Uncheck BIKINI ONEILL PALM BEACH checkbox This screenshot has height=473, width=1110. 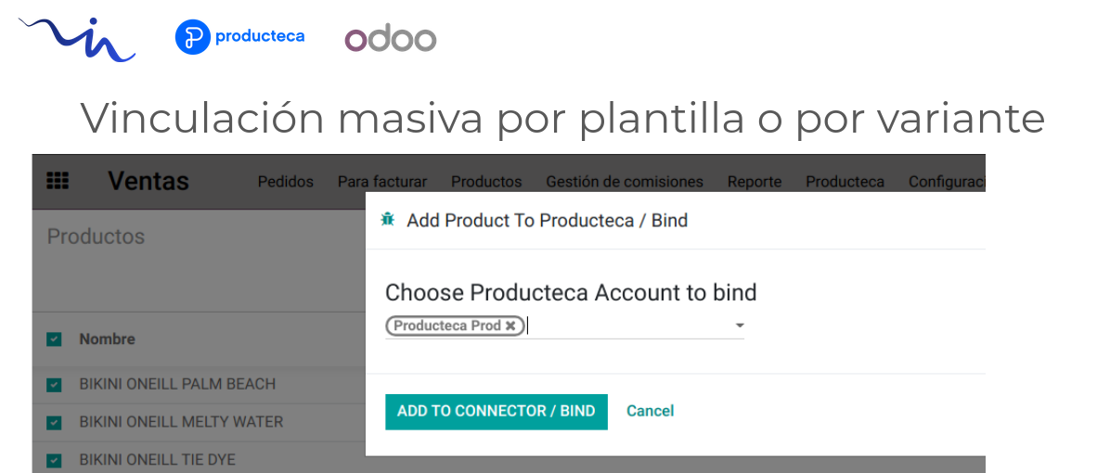point(54,385)
